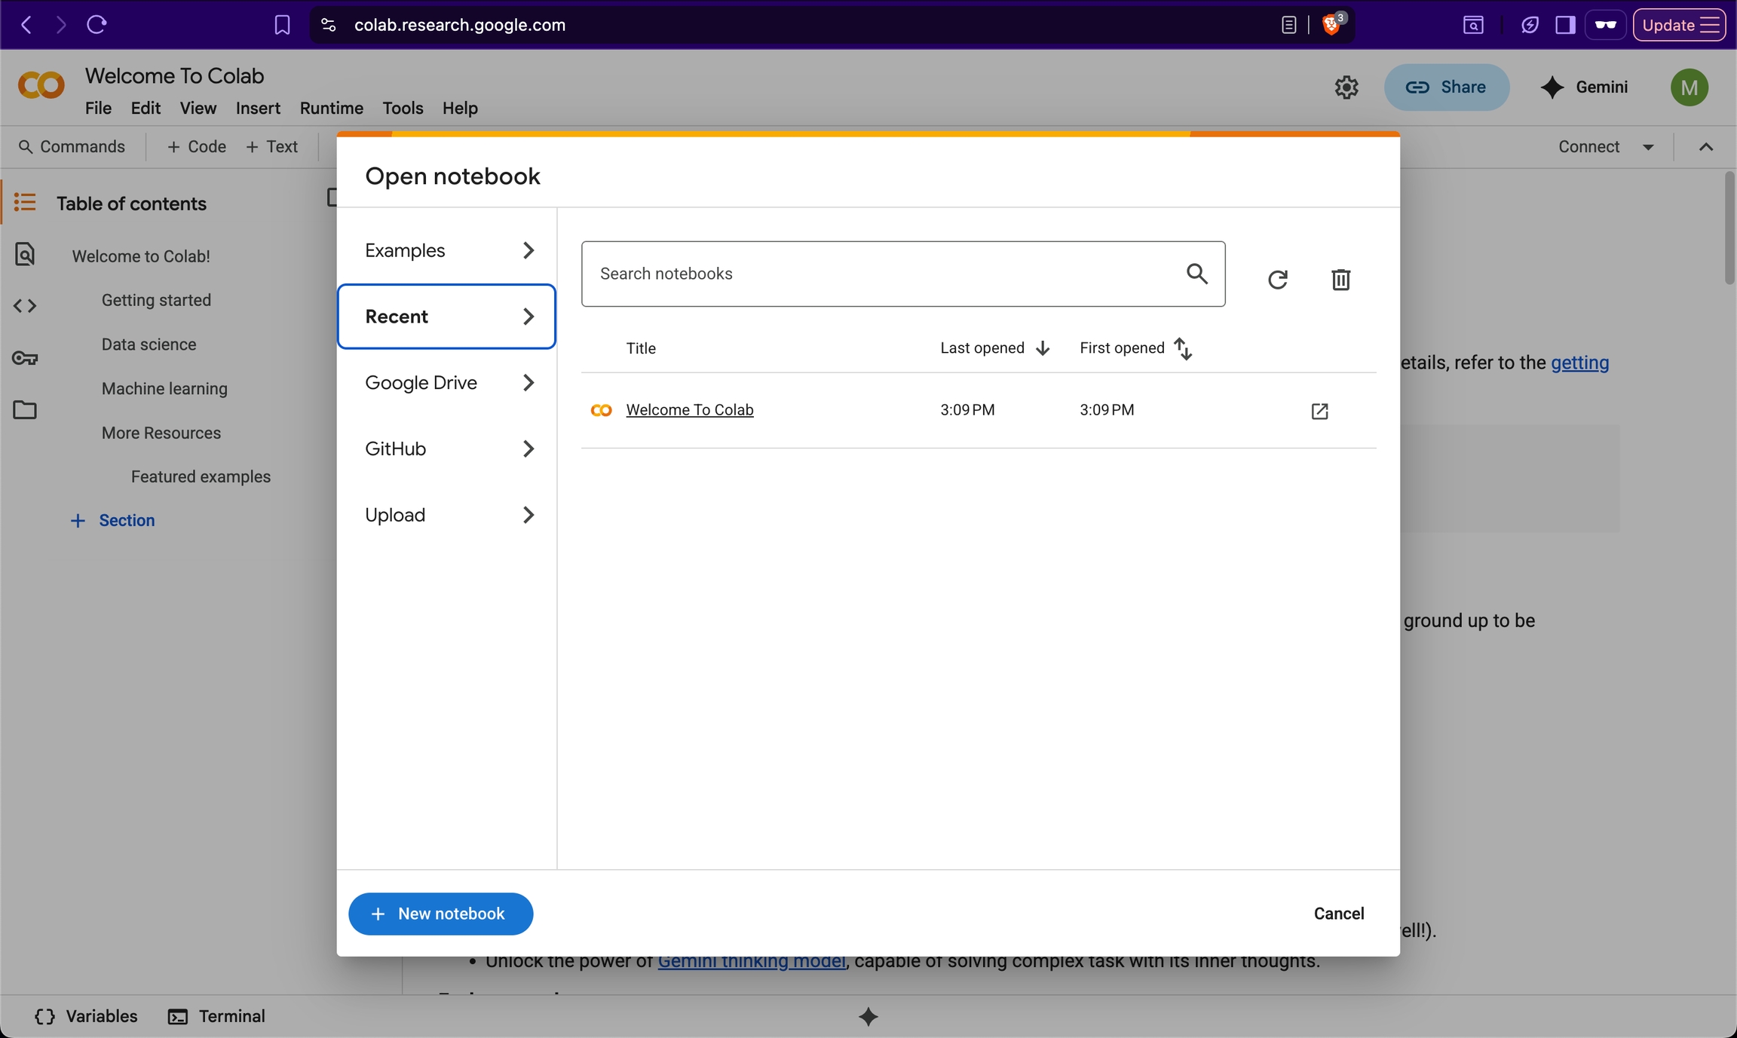Toggle Last opened sort order
Screen dimensions: 1737x1038
point(994,348)
